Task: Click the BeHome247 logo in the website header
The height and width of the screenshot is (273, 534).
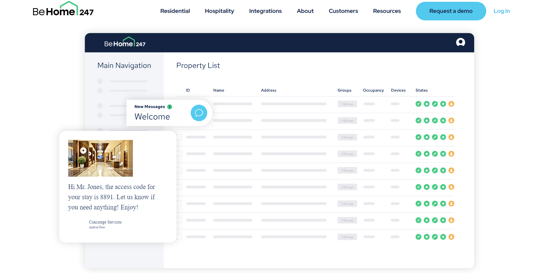Action: [63, 9]
